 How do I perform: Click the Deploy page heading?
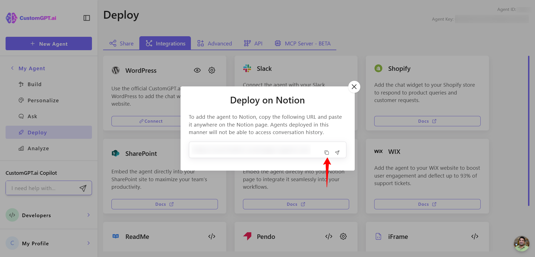pyautogui.click(x=121, y=15)
